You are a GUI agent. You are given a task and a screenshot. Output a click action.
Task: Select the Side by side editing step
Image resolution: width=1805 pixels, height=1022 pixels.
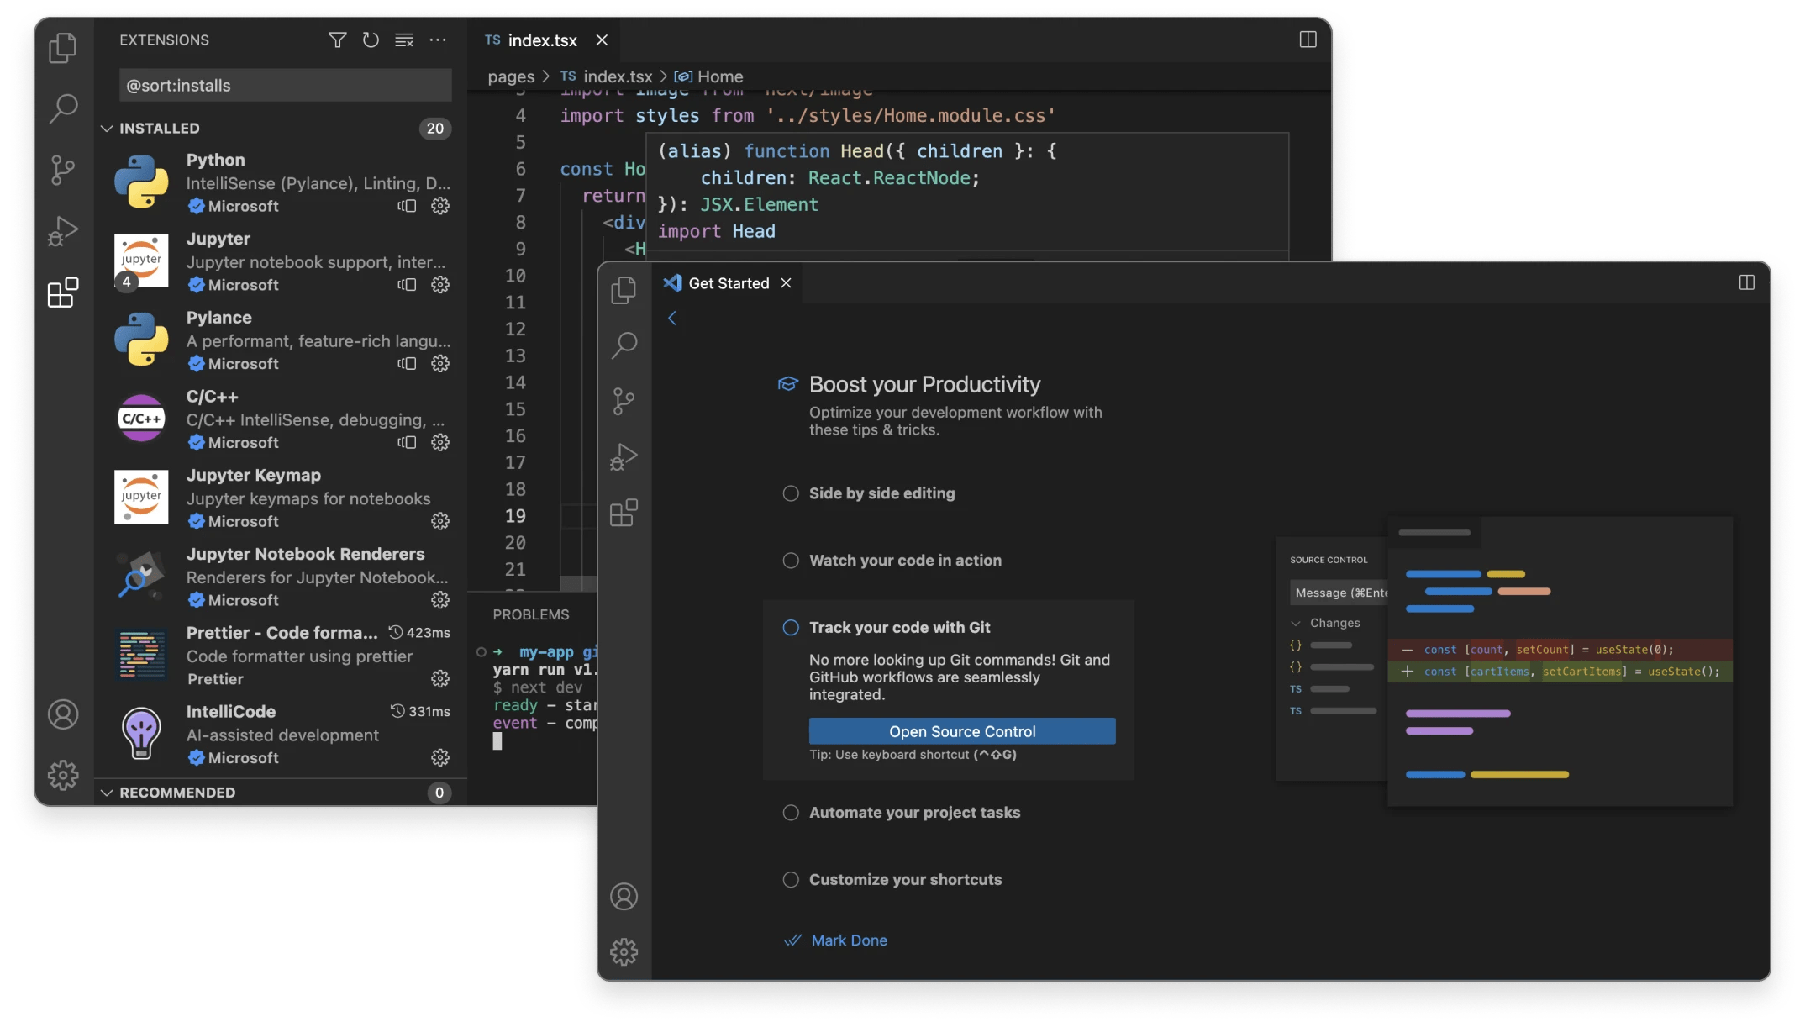[881, 493]
